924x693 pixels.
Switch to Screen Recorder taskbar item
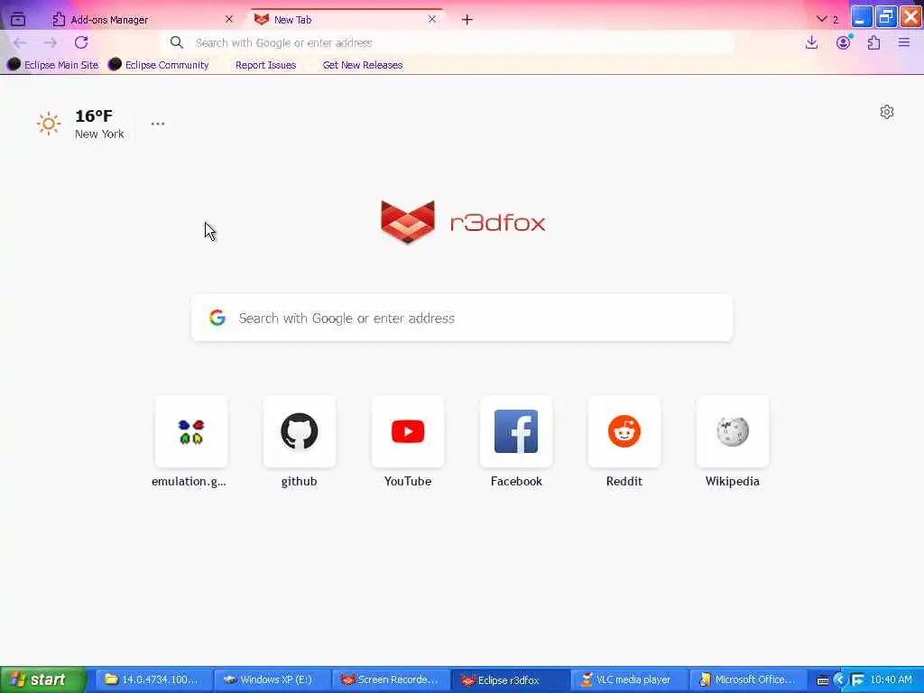(x=390, y=680)
